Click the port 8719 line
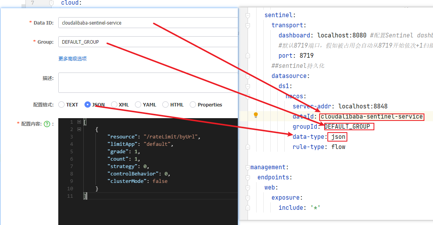The image size is (433, 225). coord(296,56)
